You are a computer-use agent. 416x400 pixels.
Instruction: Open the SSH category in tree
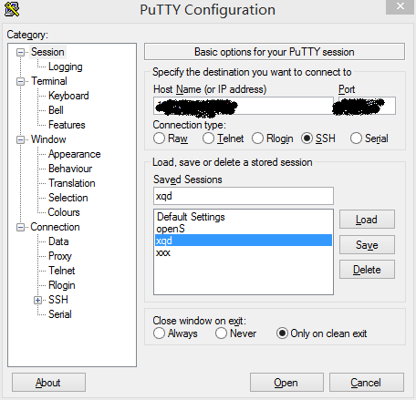(58, 300)
